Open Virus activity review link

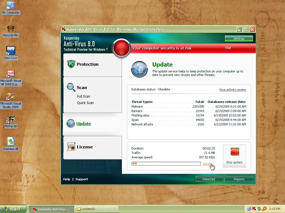pos(232,90)
